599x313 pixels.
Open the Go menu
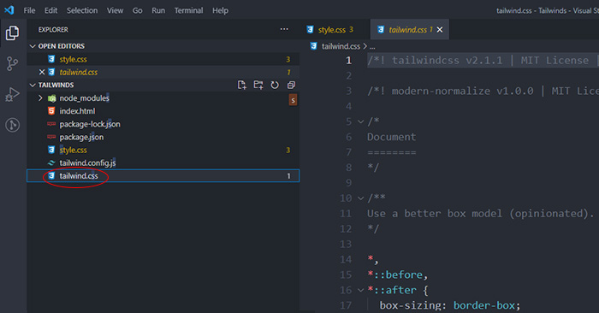[x=138, y=10]
